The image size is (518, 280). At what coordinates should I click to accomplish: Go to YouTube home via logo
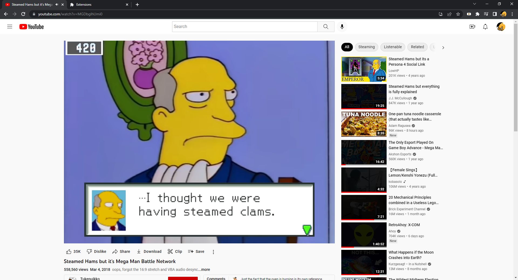pyautogui.click(x=32, y=27)
